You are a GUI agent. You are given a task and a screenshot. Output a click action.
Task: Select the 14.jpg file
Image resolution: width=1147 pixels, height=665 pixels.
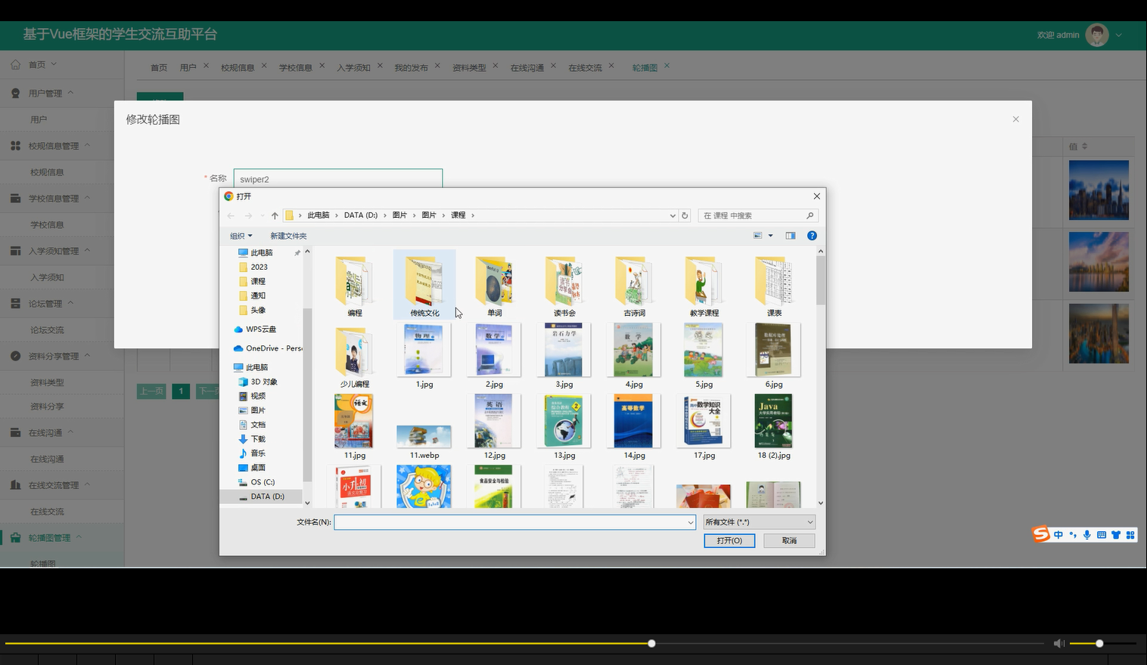[634, 428]
